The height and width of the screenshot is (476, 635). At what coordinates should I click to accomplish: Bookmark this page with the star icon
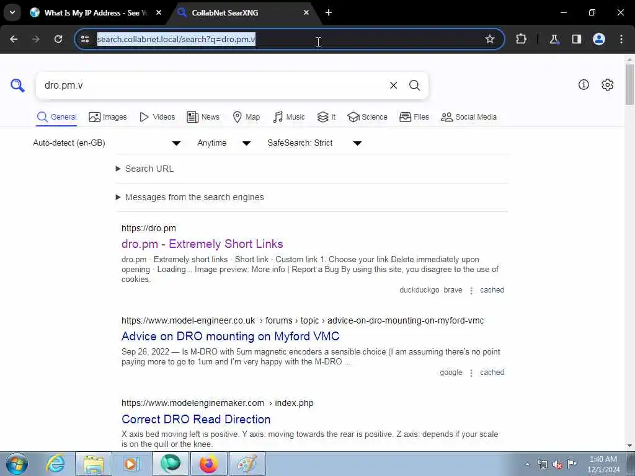coord(490,39)
